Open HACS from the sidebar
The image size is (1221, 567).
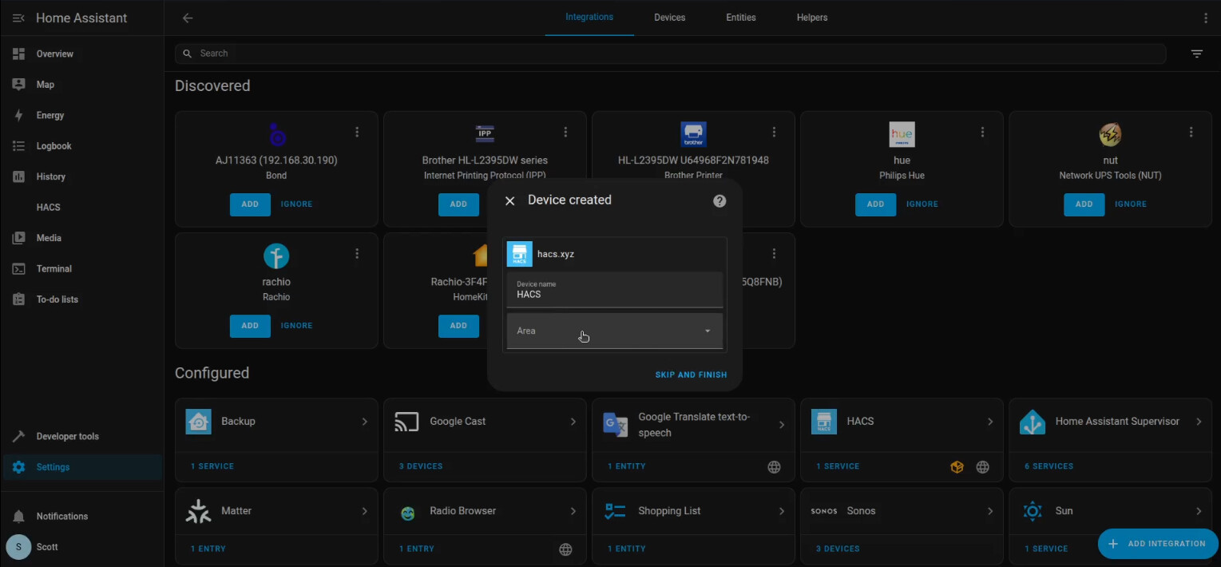(x=82, y=208)
